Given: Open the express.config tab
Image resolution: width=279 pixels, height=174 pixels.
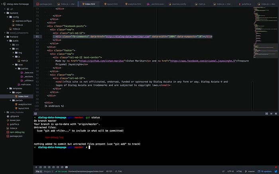Looking at the screenshot, I should [x=177, y=4].
